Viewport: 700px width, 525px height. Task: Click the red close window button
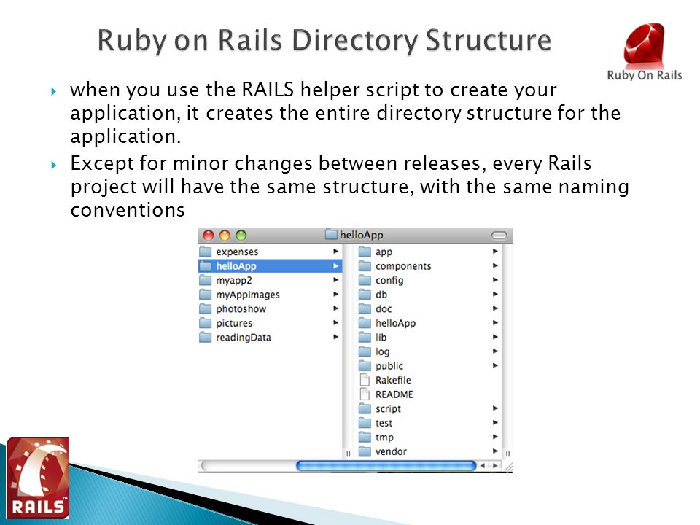(209, 236)
